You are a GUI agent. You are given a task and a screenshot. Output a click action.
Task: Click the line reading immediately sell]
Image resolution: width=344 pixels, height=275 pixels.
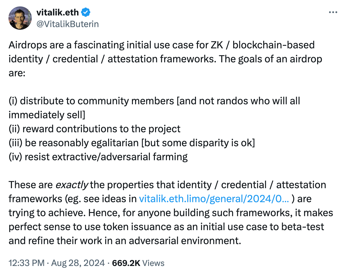[x=47, y=115]
